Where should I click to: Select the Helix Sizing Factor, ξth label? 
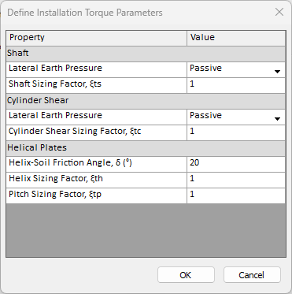point(56,179)
